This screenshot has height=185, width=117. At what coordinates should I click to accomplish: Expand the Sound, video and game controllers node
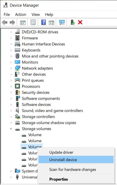pos(11,111)
